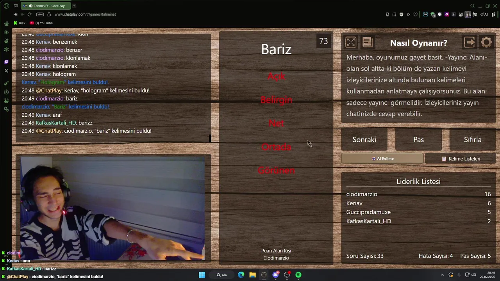Open the AI extension toolbar icon
The image size is (500, 281).
tap(485, 14)
